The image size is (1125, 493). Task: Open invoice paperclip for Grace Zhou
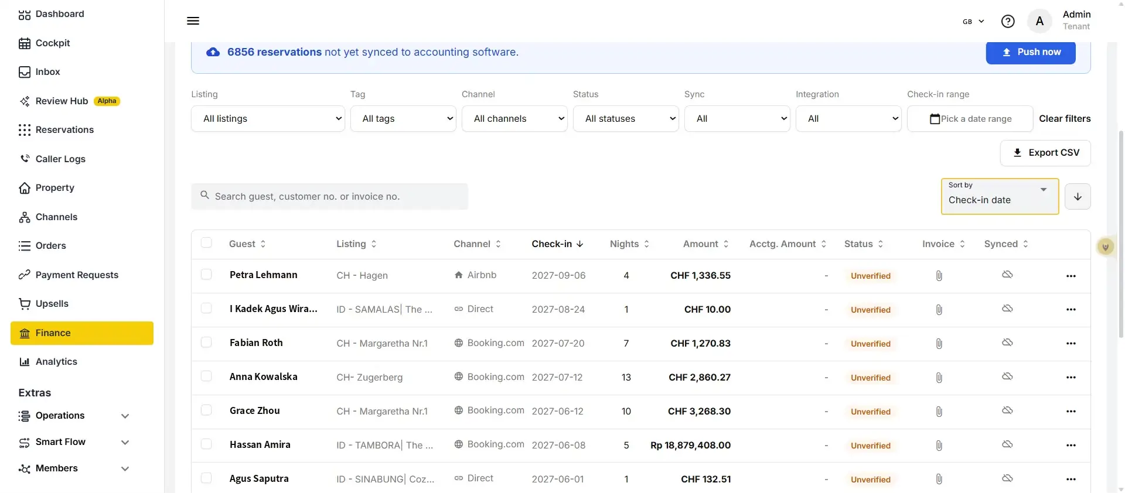(939, 412)
